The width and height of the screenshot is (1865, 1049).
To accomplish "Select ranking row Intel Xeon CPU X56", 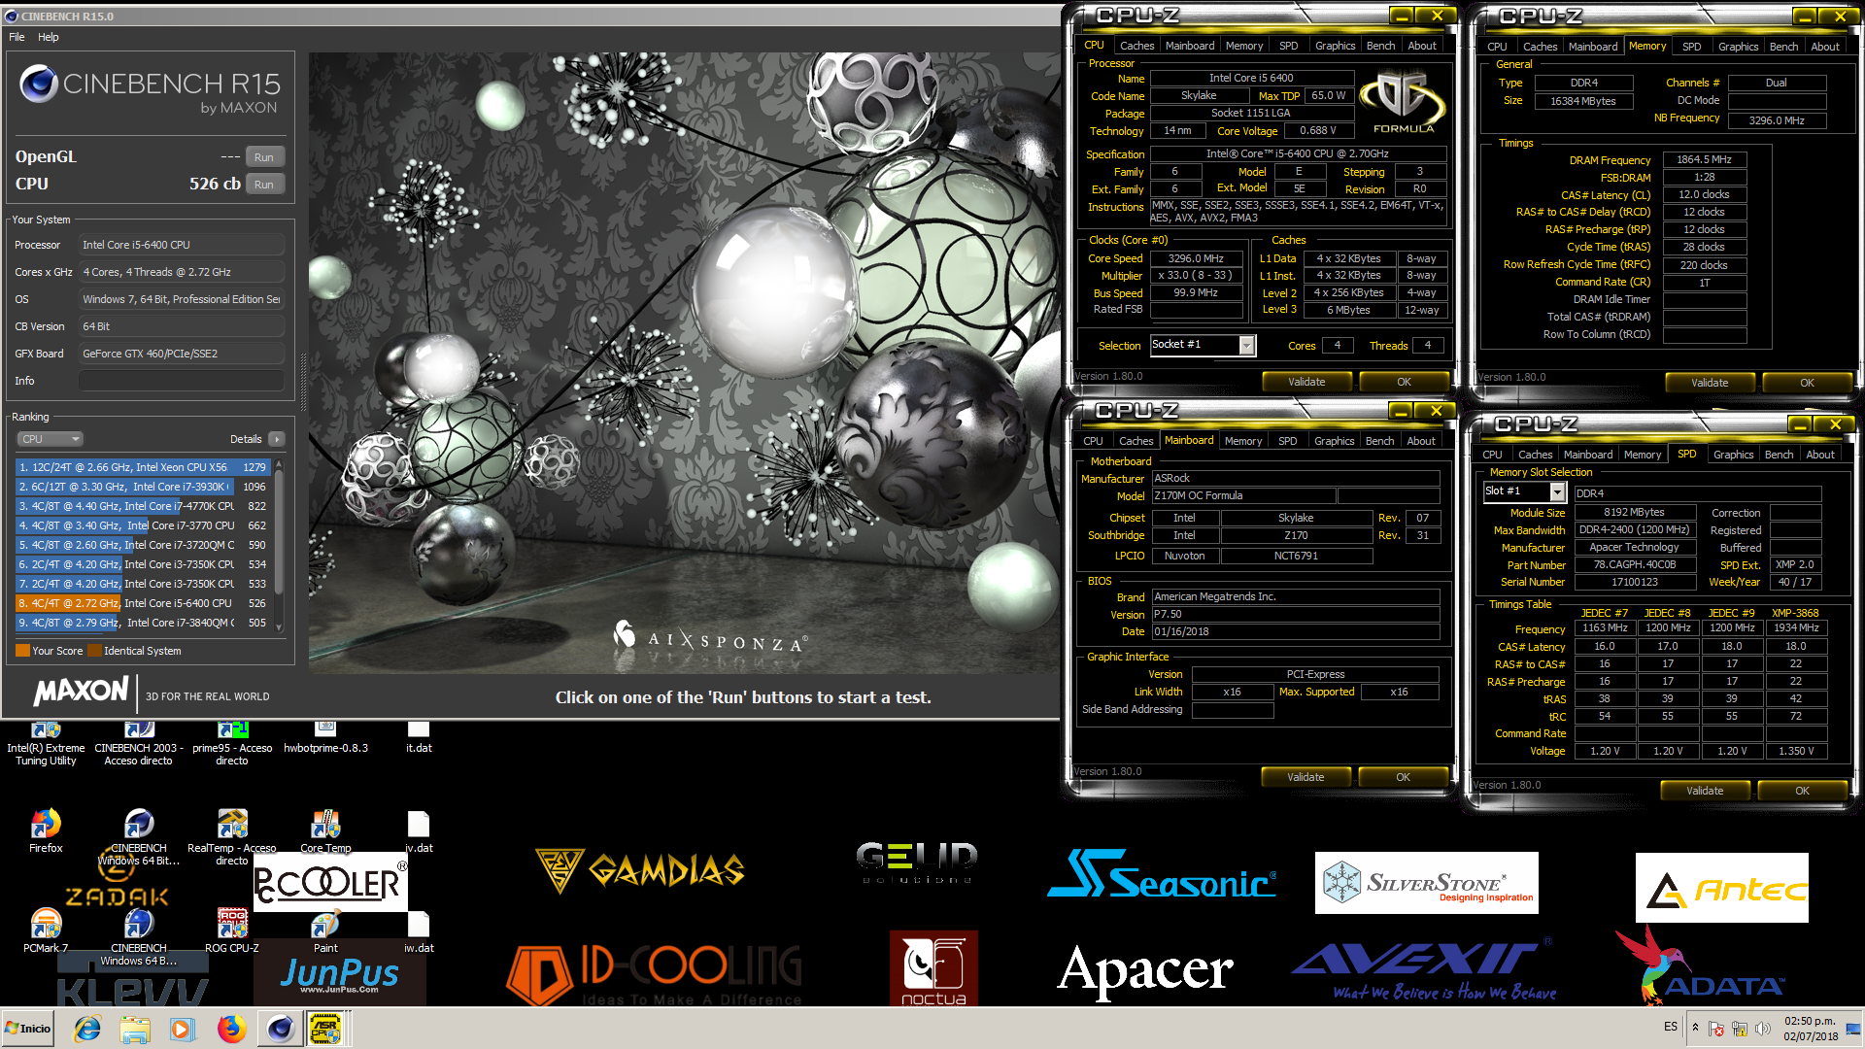I will (x=142, y=467).
